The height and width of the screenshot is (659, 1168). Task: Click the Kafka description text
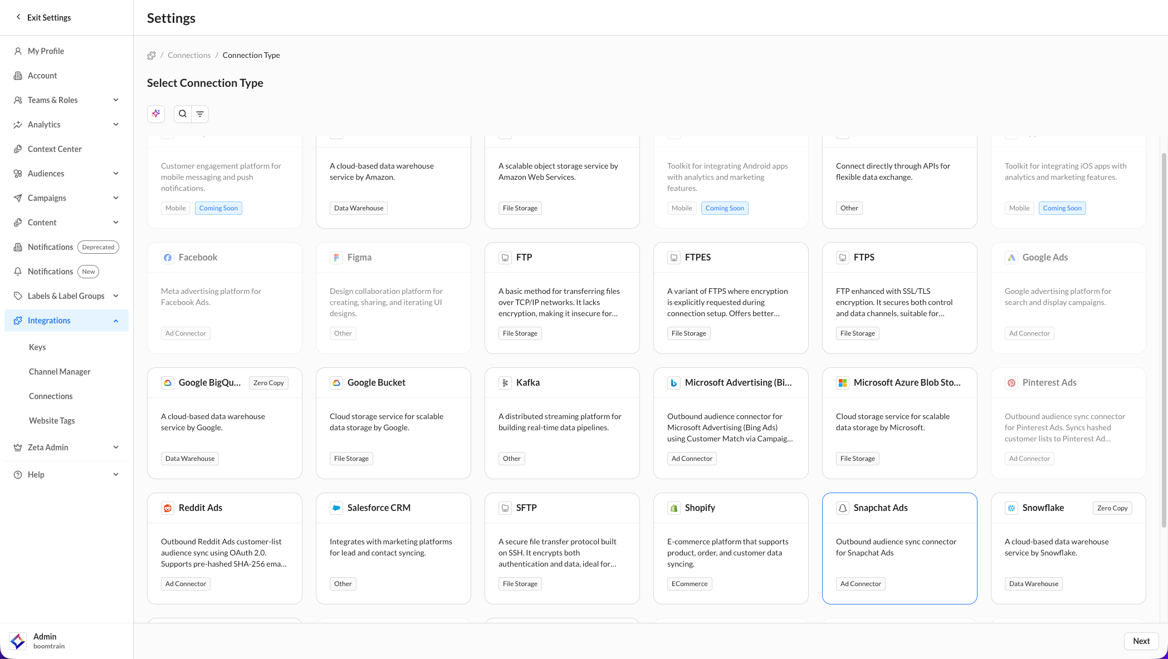pos(560,422)
